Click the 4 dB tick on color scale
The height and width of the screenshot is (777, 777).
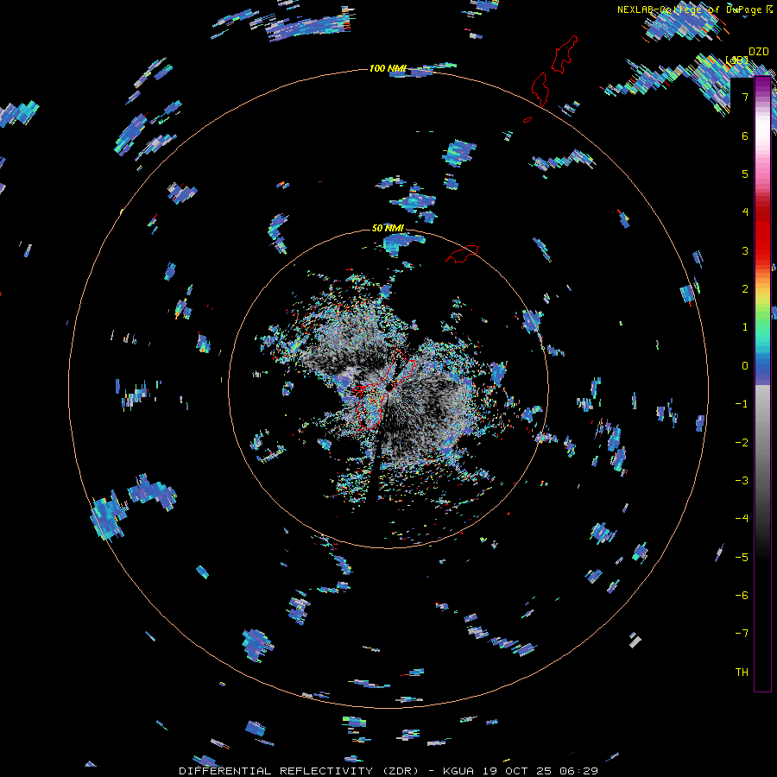point(745,212)
